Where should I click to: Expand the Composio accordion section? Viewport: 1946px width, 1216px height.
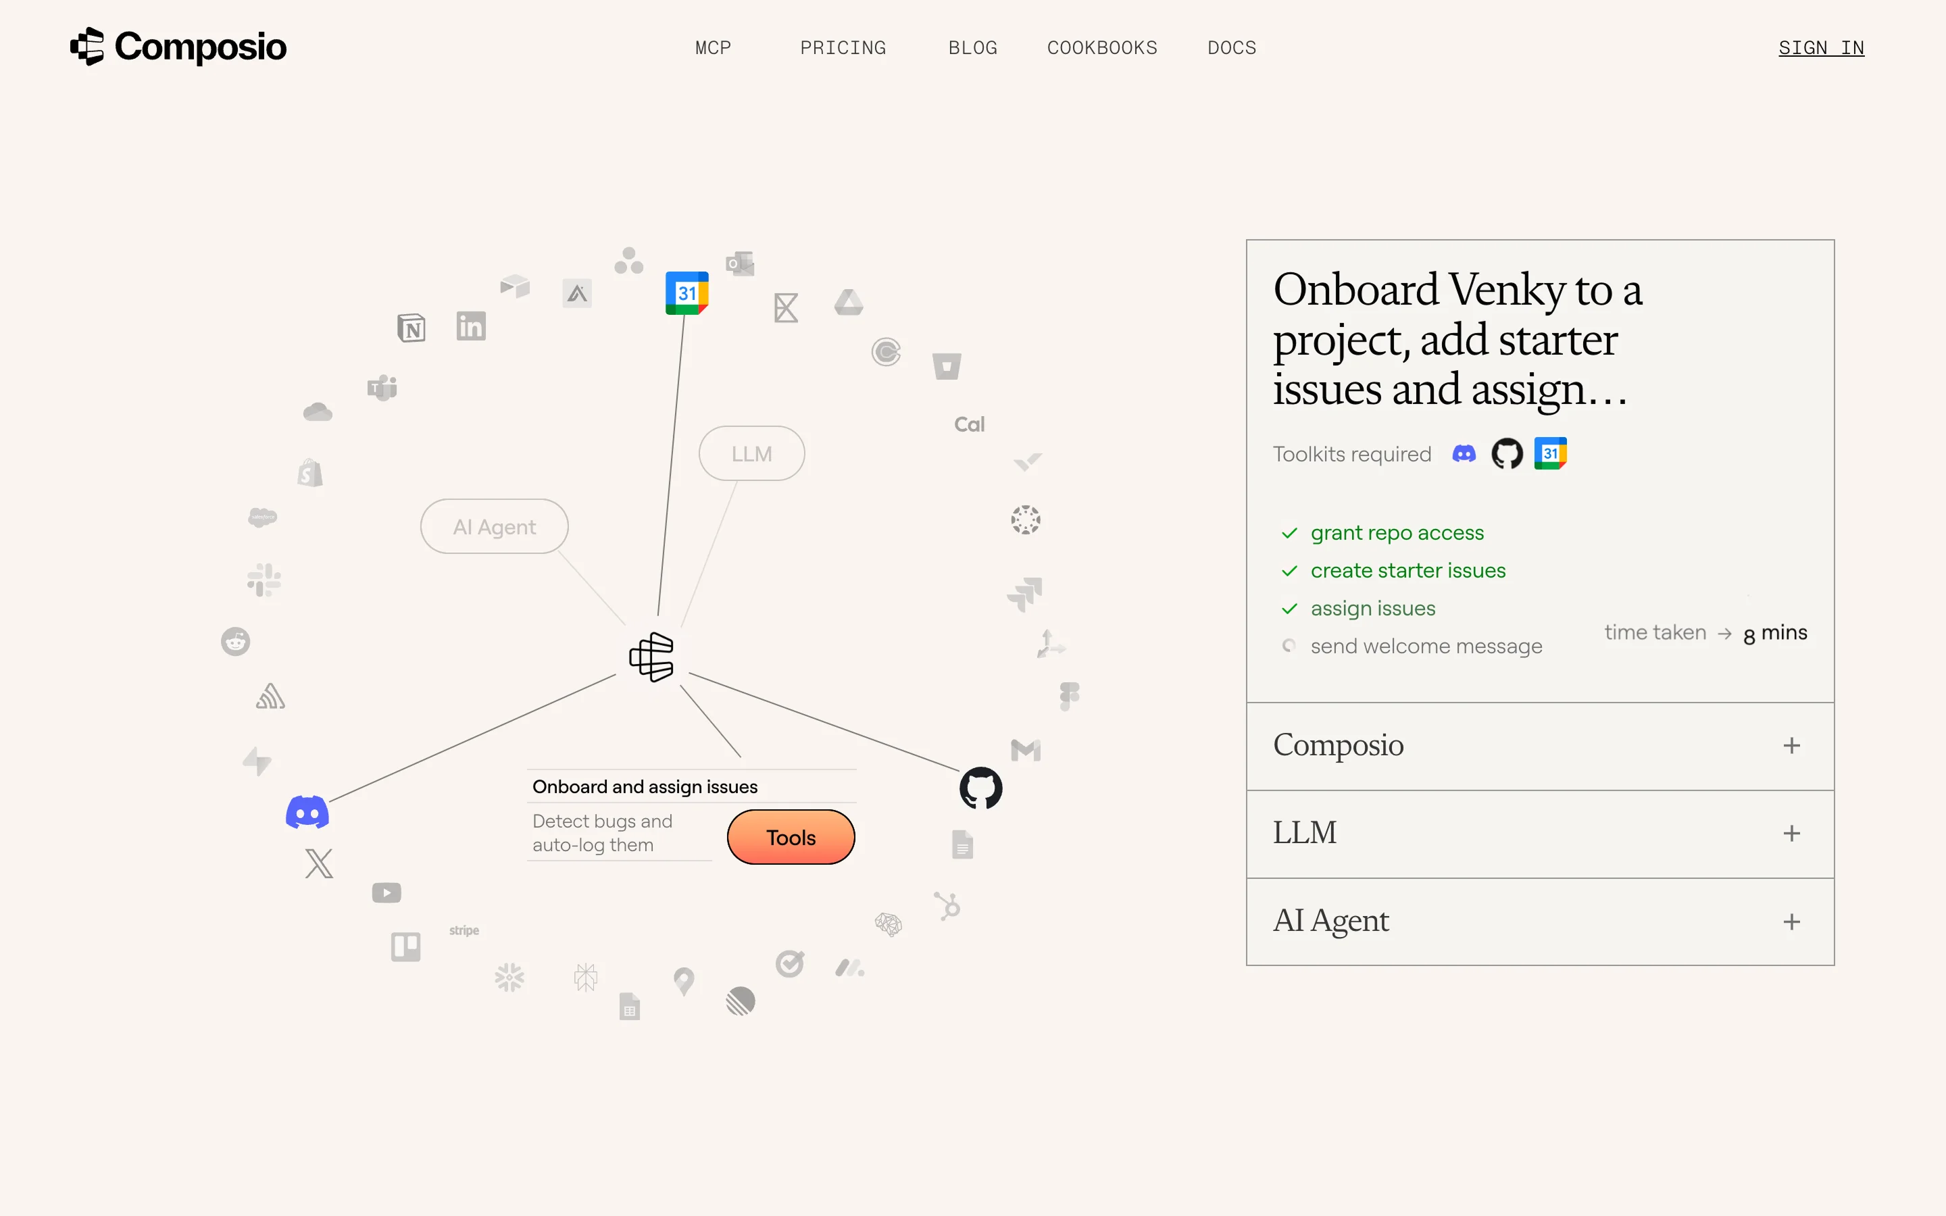1791,746
